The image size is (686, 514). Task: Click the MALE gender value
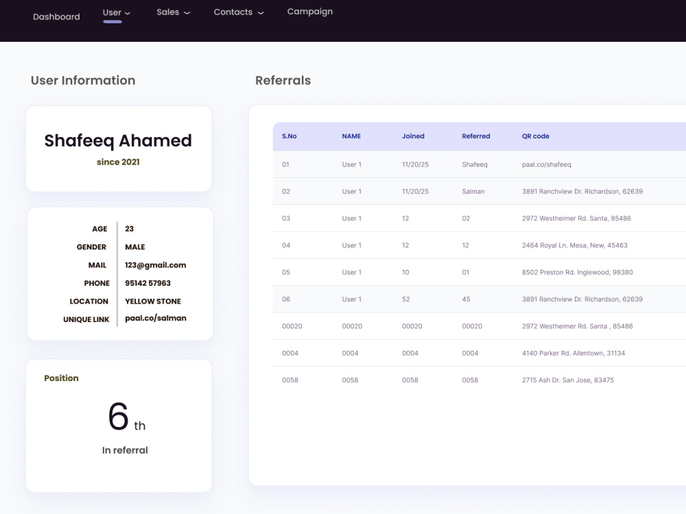(x=134, y=247)
